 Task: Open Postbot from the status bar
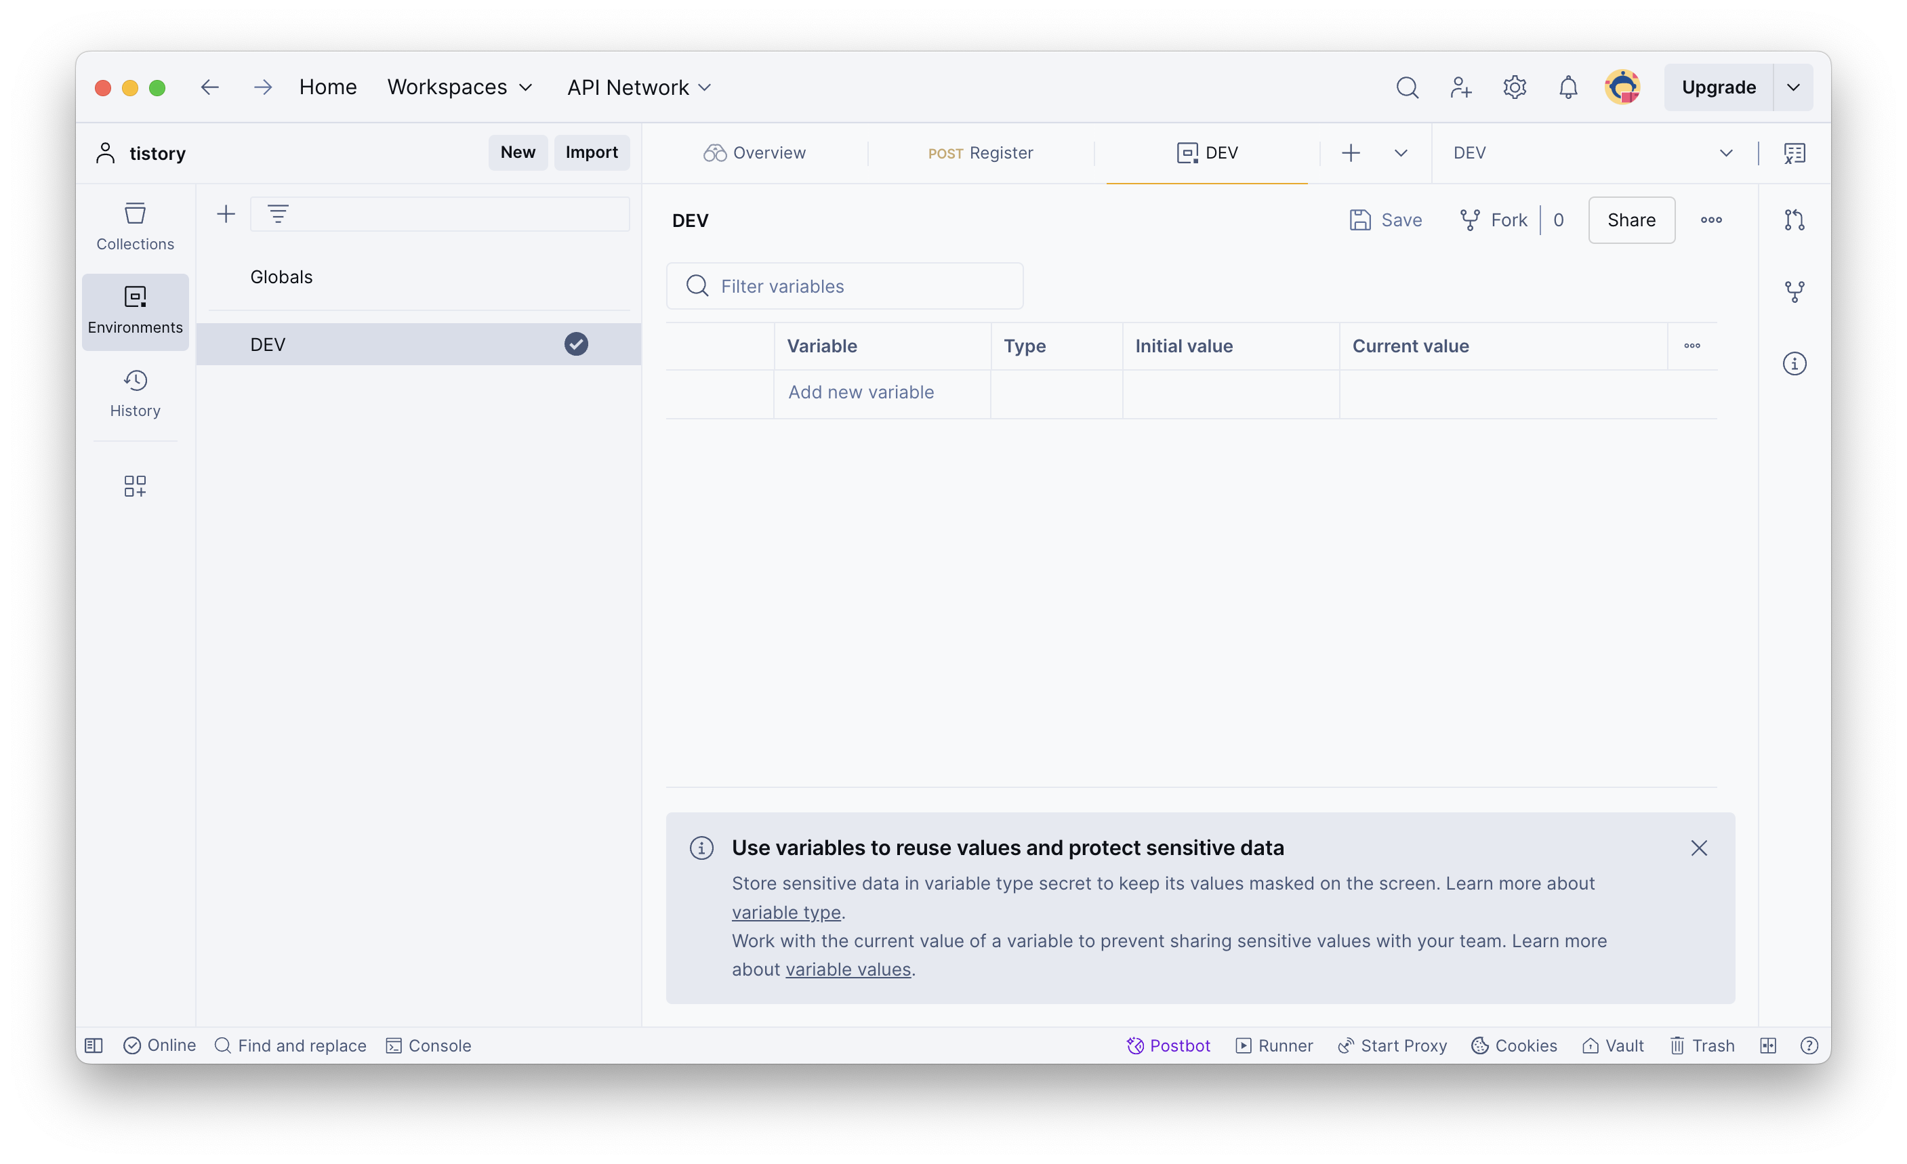pos(1168,1045)
